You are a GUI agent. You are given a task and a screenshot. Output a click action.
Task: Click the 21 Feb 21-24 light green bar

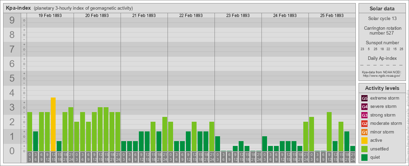pyautogui.click(x=164, y=134)
